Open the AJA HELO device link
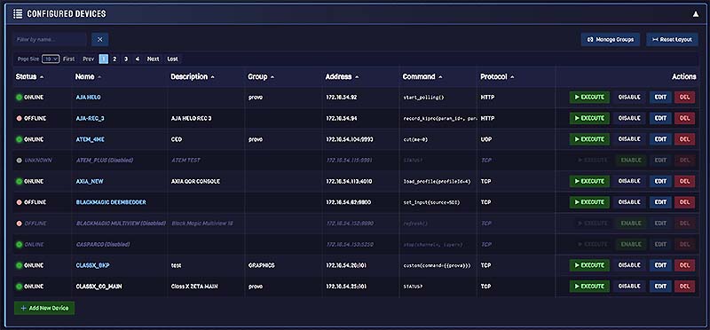This screenshot has width=710, height=330. (88, 98)
